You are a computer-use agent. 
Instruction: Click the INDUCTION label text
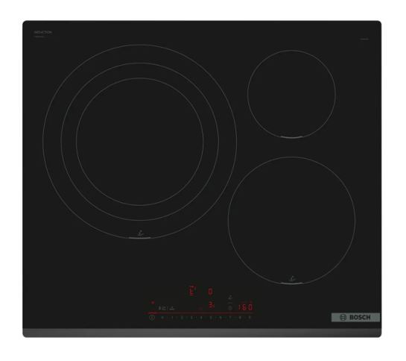(43, 32)
